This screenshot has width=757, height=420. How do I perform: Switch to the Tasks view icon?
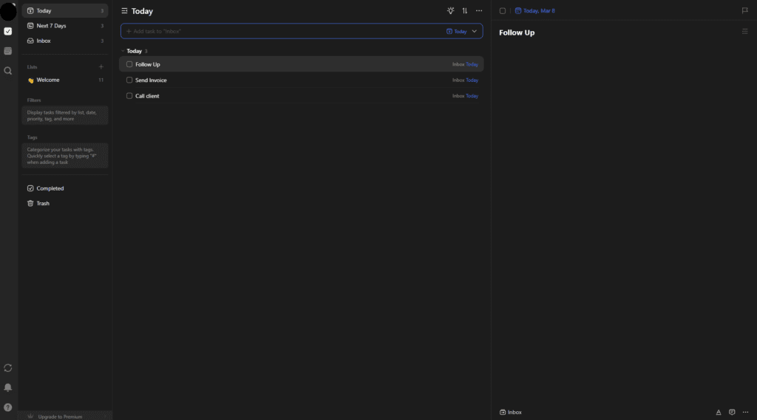pos(7,31)
